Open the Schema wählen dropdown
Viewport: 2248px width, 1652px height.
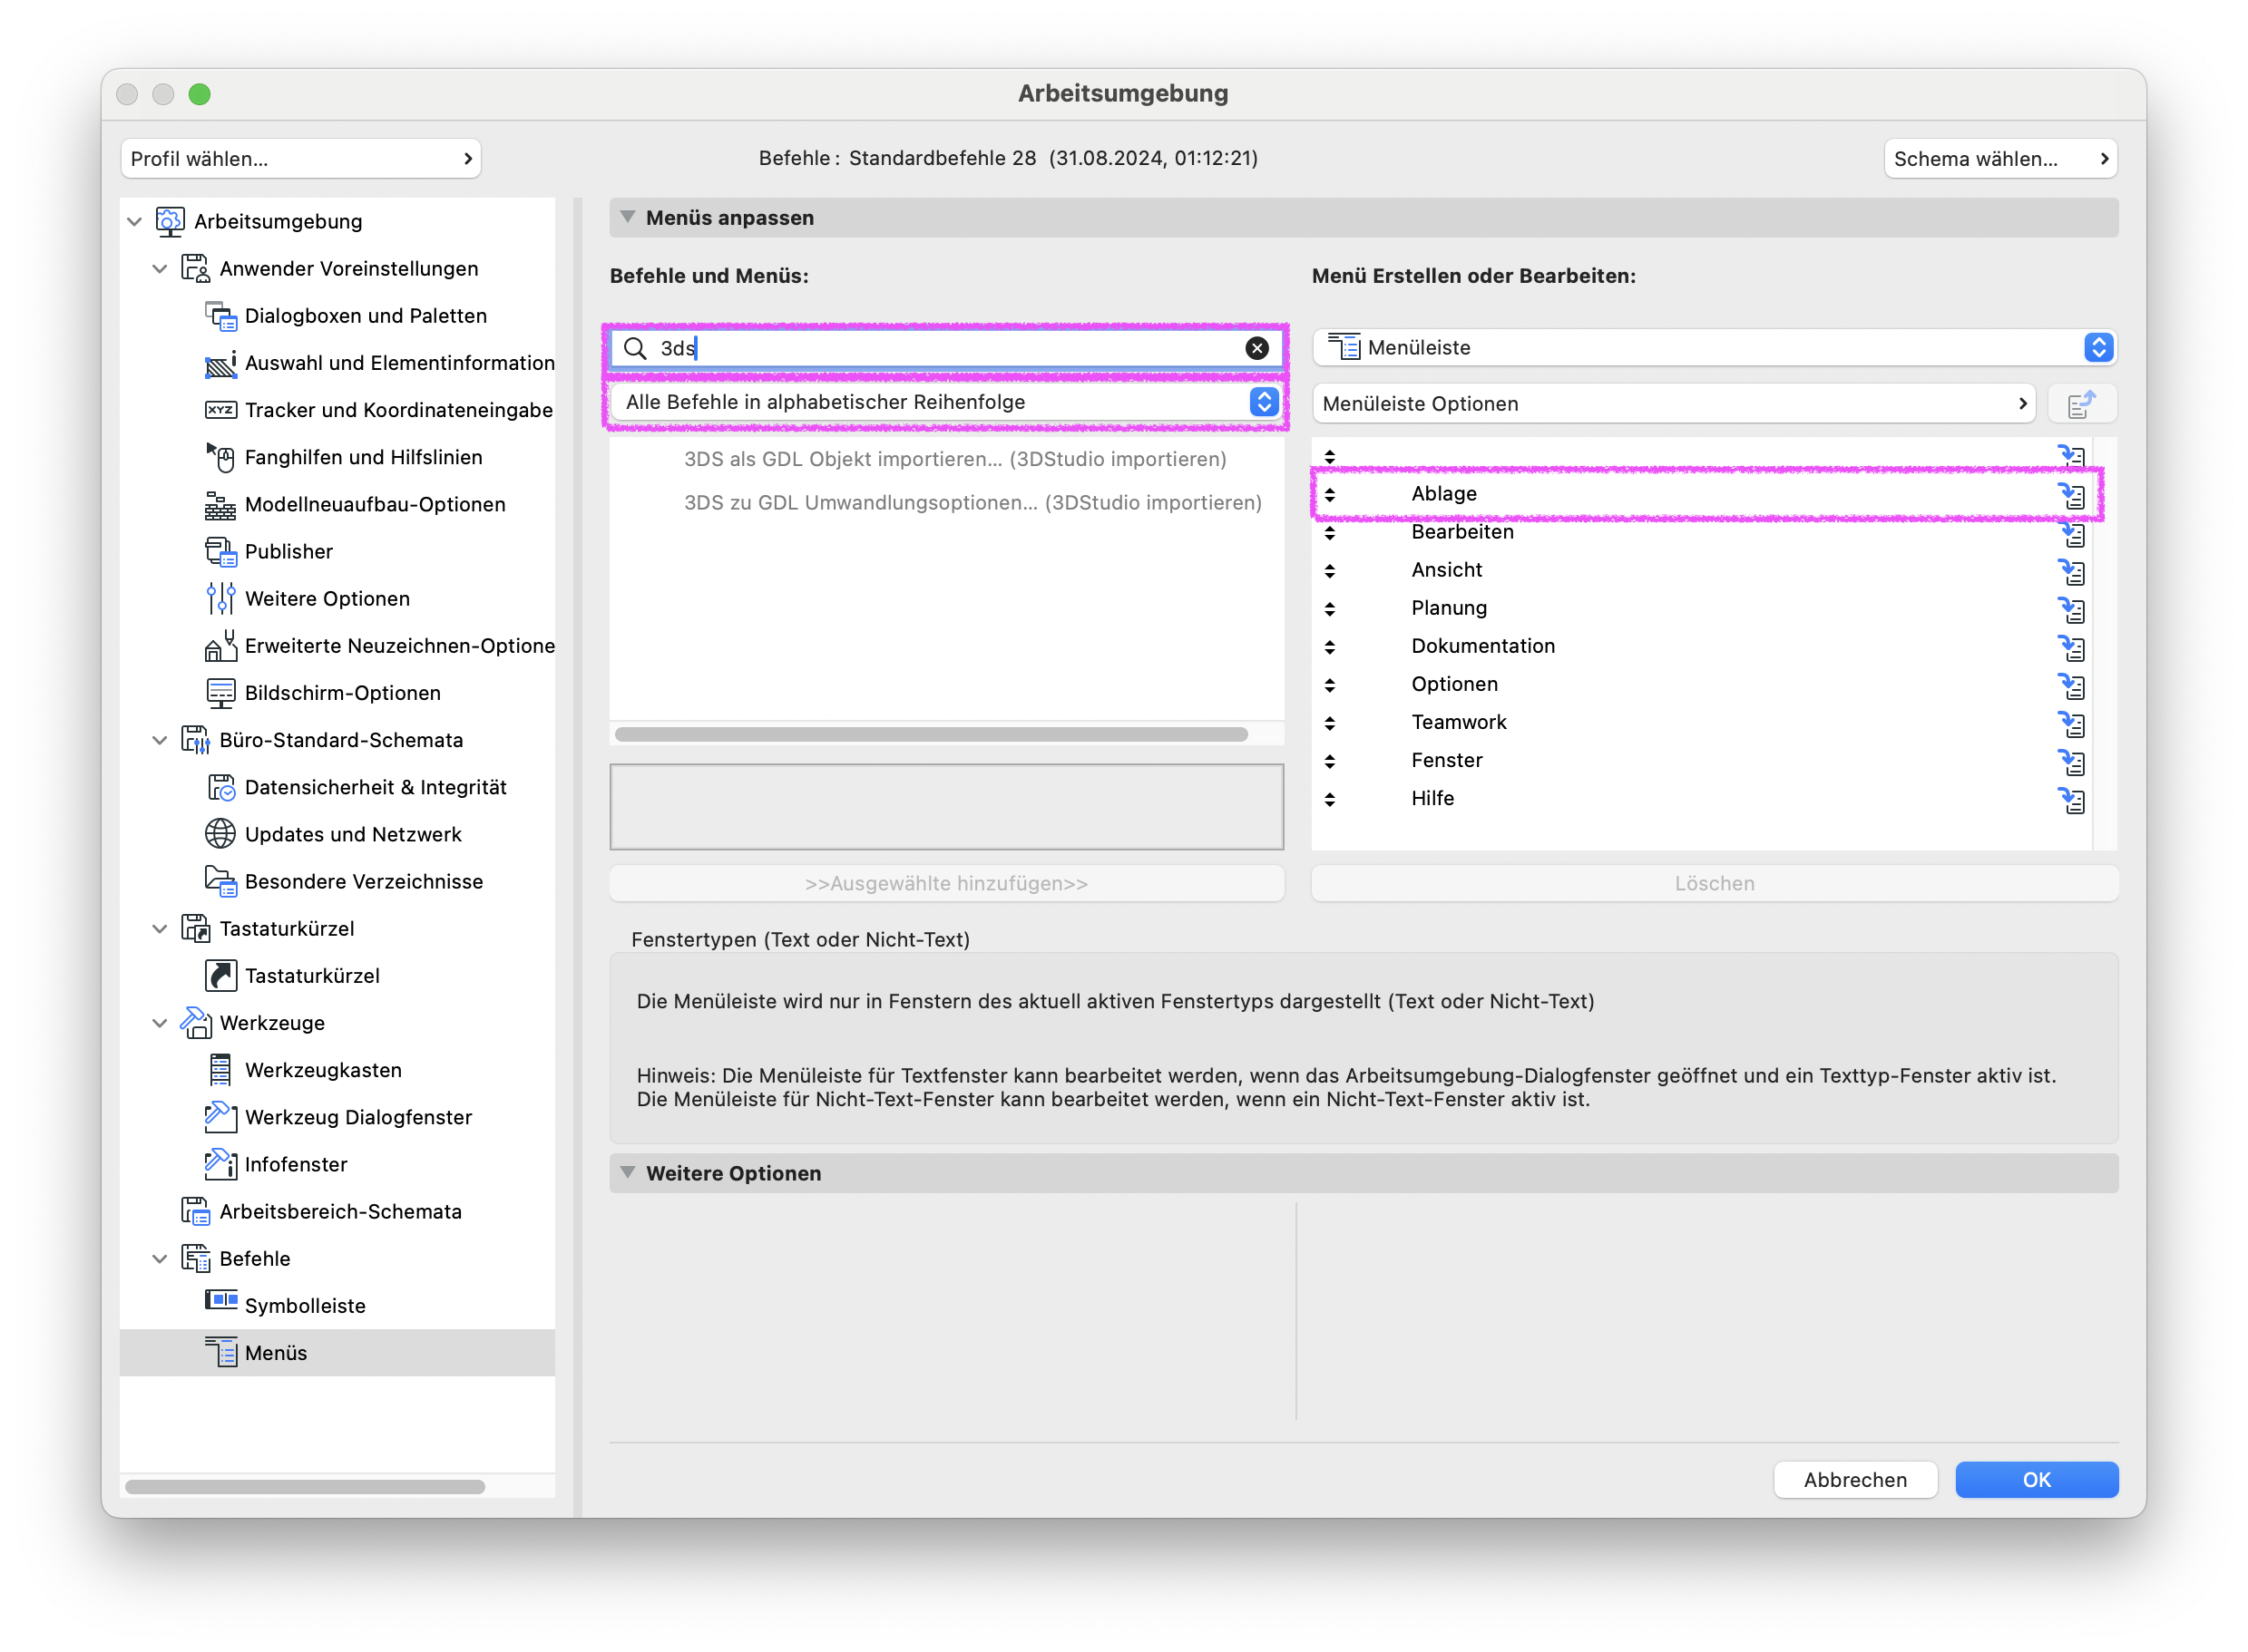[2000, 159]
